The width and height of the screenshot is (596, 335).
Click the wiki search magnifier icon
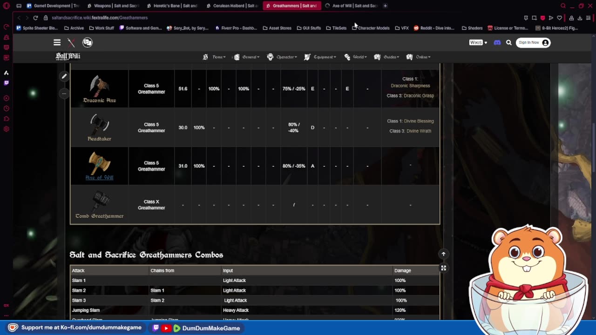[509, 42]
